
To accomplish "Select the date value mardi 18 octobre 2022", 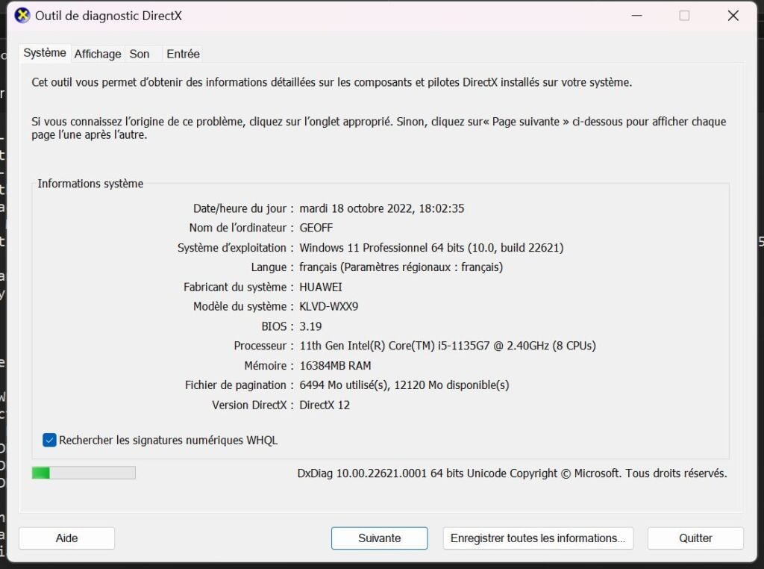I will click(382, 208).
